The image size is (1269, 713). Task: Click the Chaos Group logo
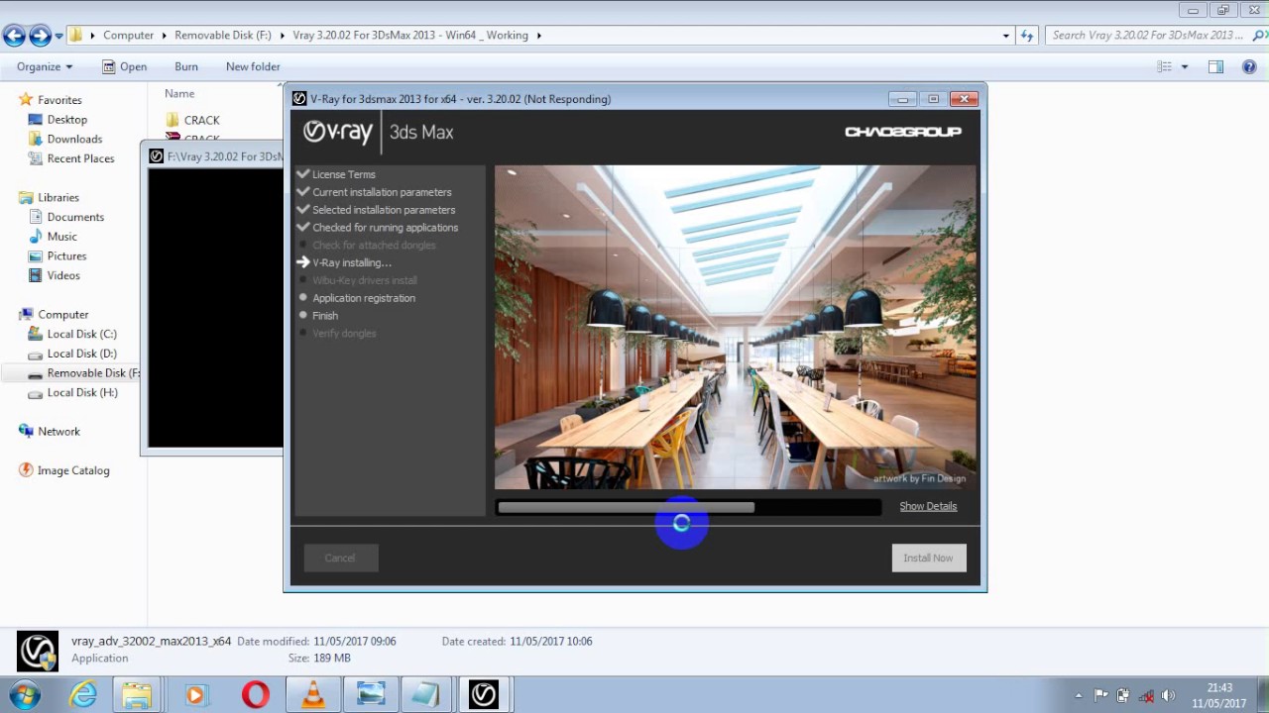click(902, 132)
